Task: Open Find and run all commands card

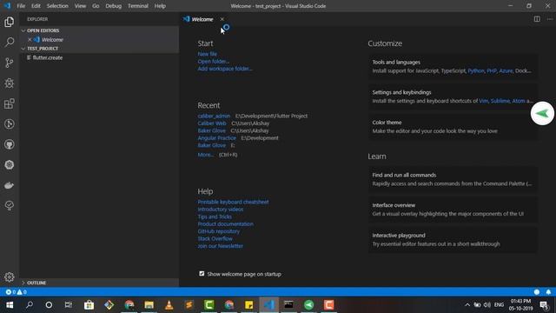Action: (x=453, y=179)
